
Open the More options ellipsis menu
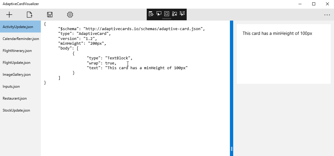point(327,15)
